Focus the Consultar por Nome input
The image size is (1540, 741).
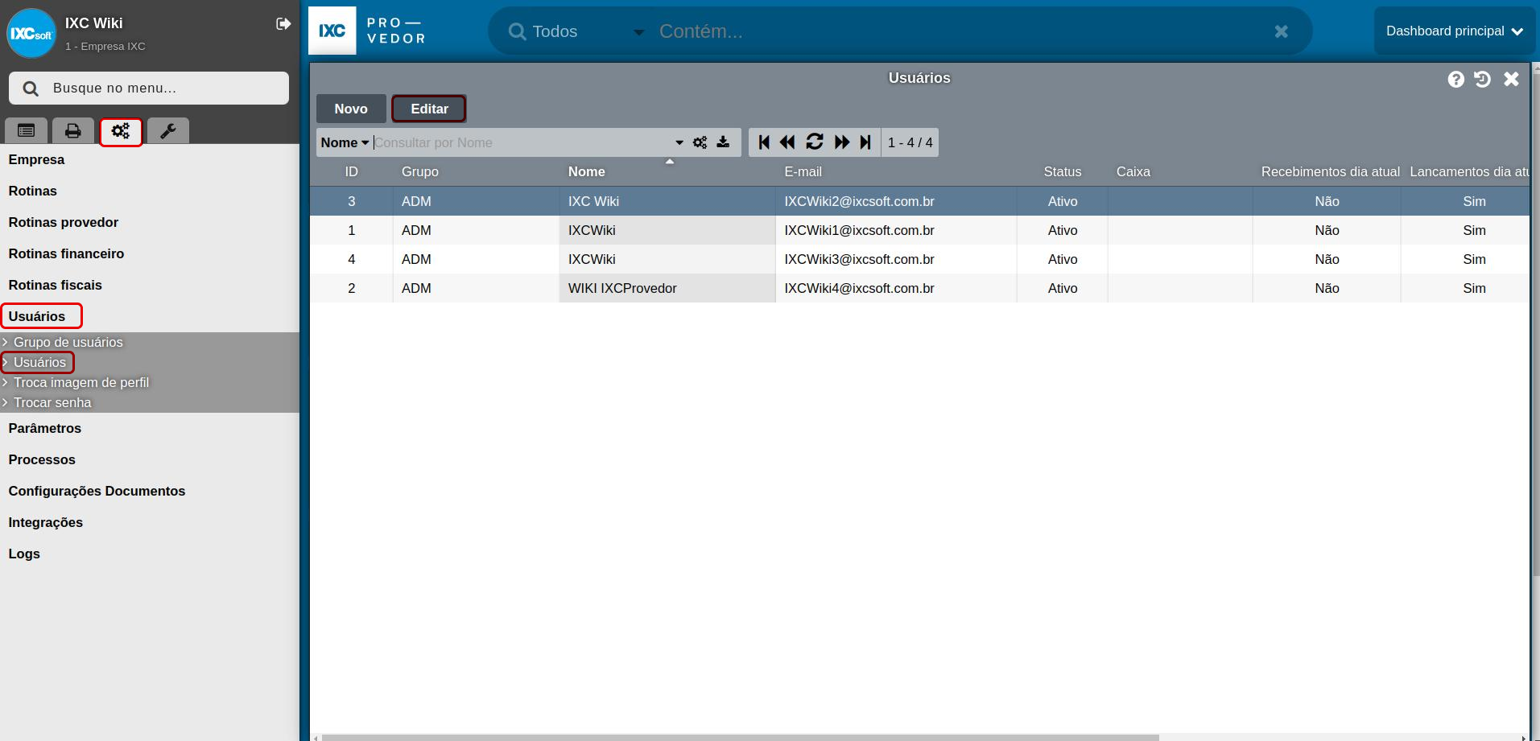522,142
